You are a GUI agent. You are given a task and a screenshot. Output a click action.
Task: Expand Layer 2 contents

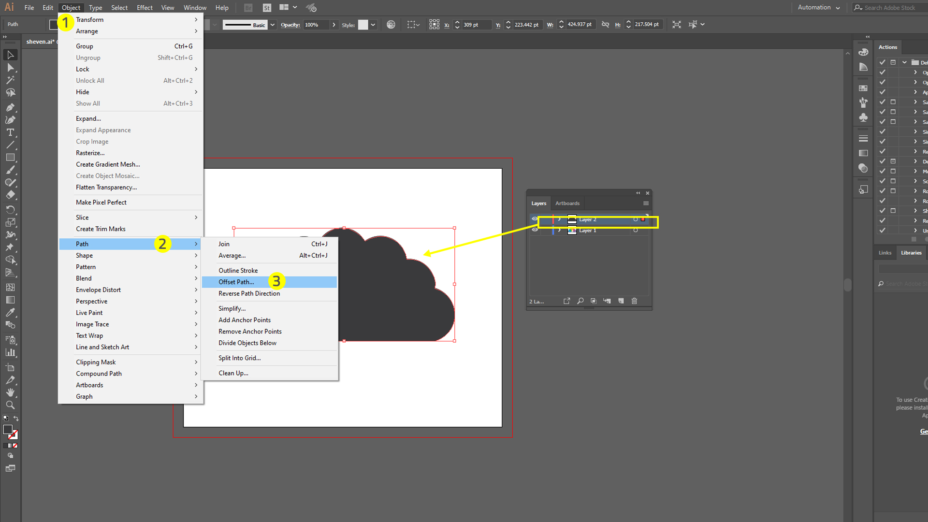click(x=560, y=219)
